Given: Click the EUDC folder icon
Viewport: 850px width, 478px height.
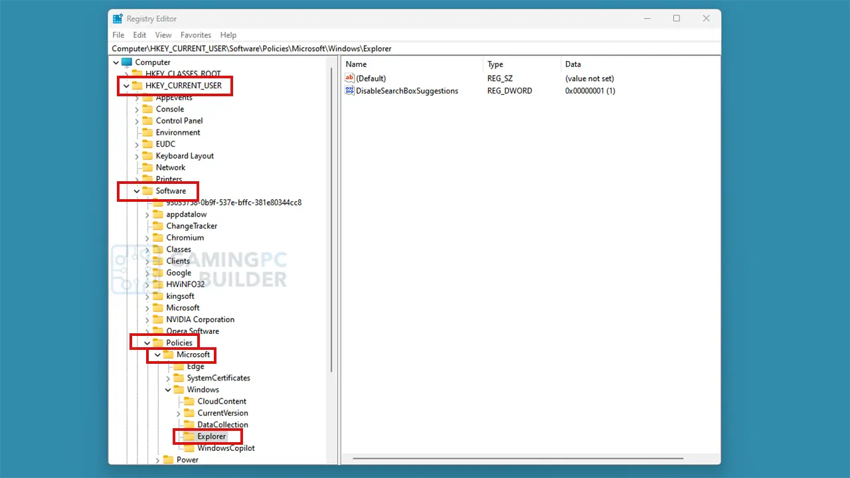Looking at the screenshot, I should 147,144.
